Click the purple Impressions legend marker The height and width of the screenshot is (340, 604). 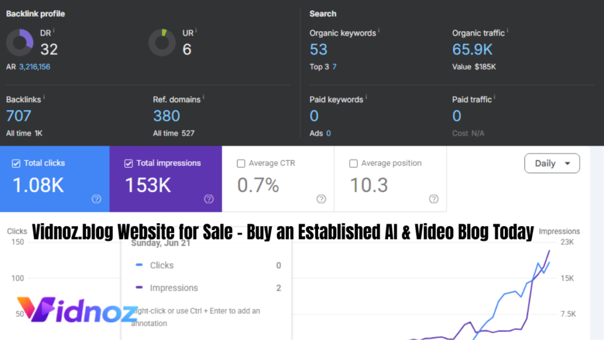tap(139, 287)
